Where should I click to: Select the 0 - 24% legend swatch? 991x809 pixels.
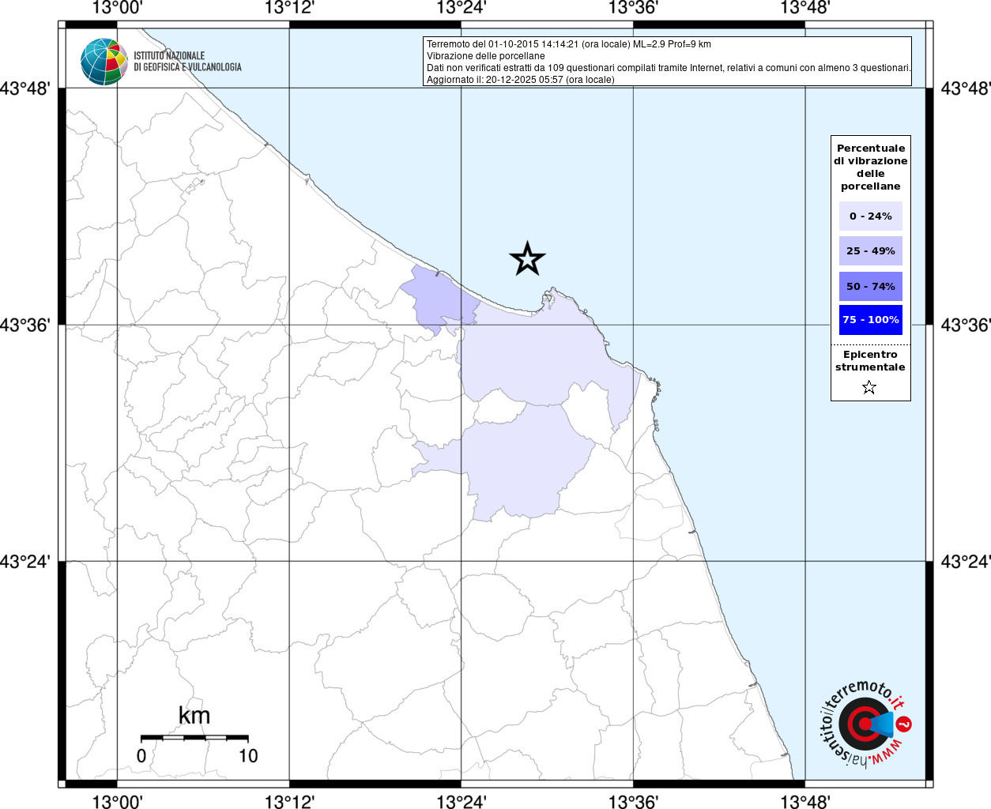[870, 216]
